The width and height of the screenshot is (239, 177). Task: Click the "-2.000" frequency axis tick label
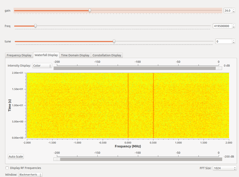[x=27, y=143]
